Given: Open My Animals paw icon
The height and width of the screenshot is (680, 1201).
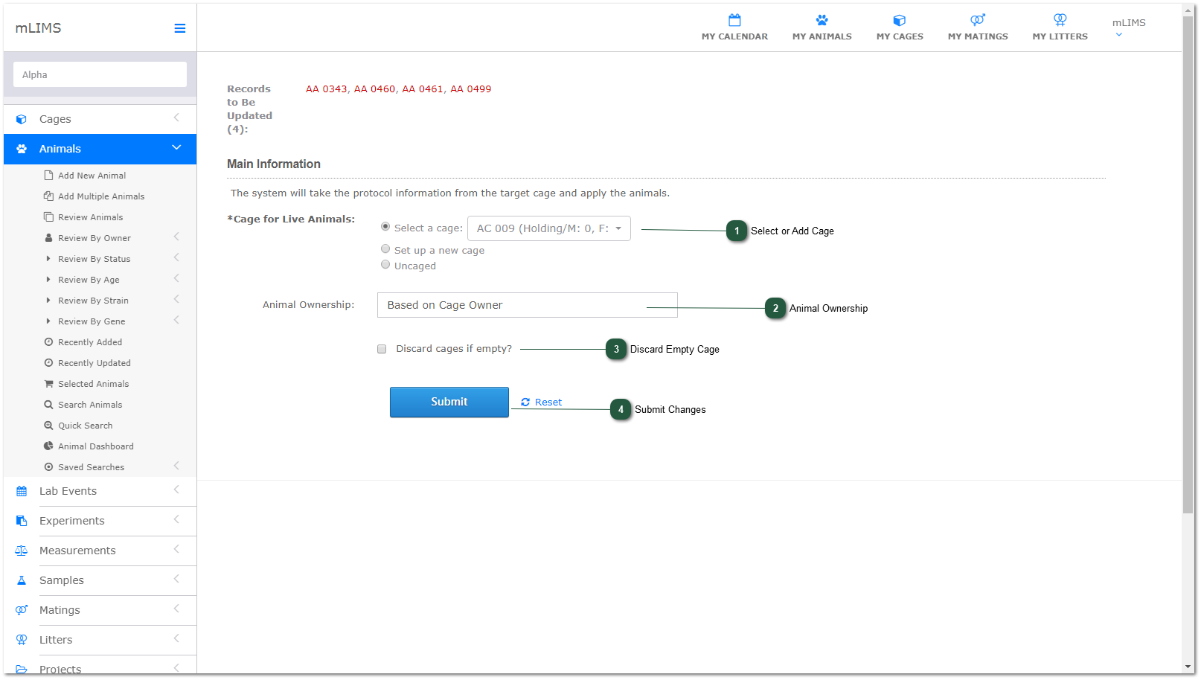Looking at the screenshot, I should click(x=822, y=20).
